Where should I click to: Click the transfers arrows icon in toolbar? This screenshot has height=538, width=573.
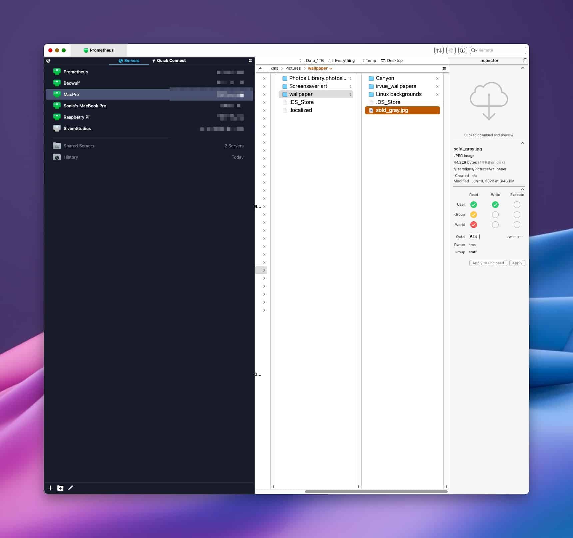coord(439,50)
